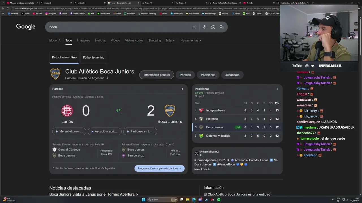Open the Netflix bookmark
This screenshot has height=203, width=362.
click(x=163, y=14)
